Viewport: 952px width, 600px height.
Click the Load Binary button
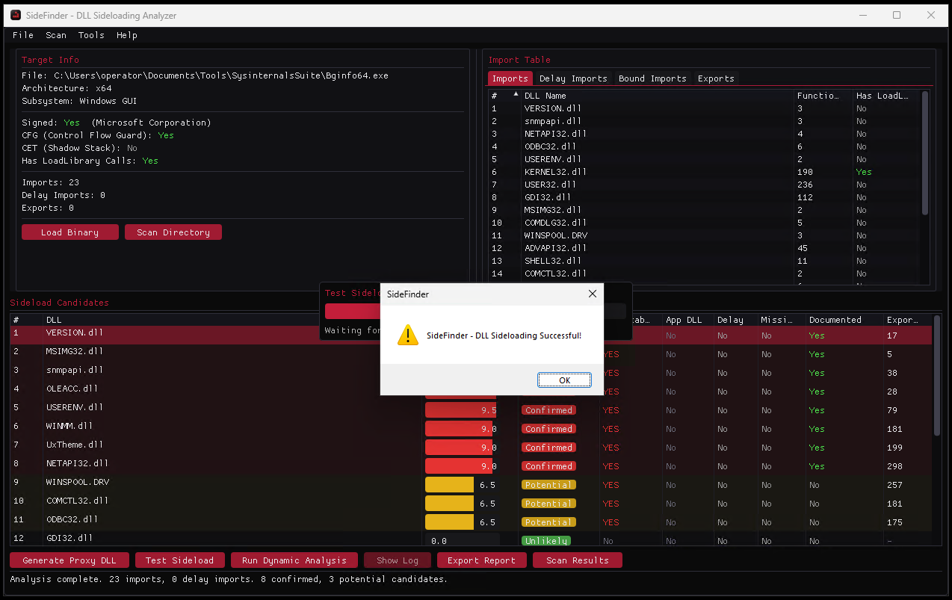69,232
